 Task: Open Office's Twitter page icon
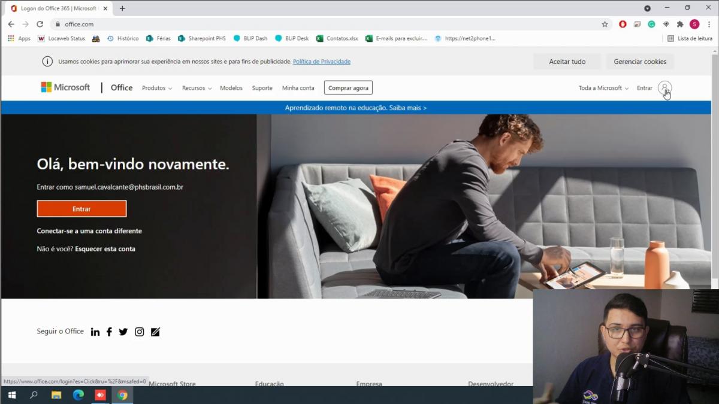123,332
